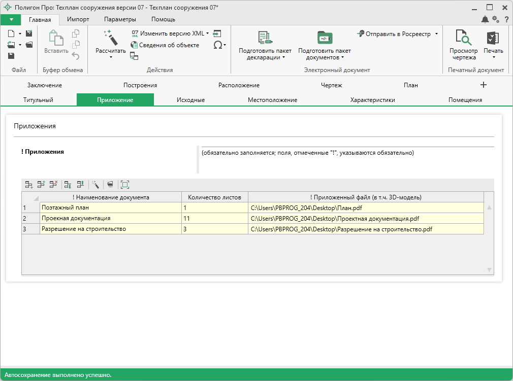Screen dimensions: 513x381
Task: Click the fullscreen table icon in table toolbar
Action: [x=125, y=185]
